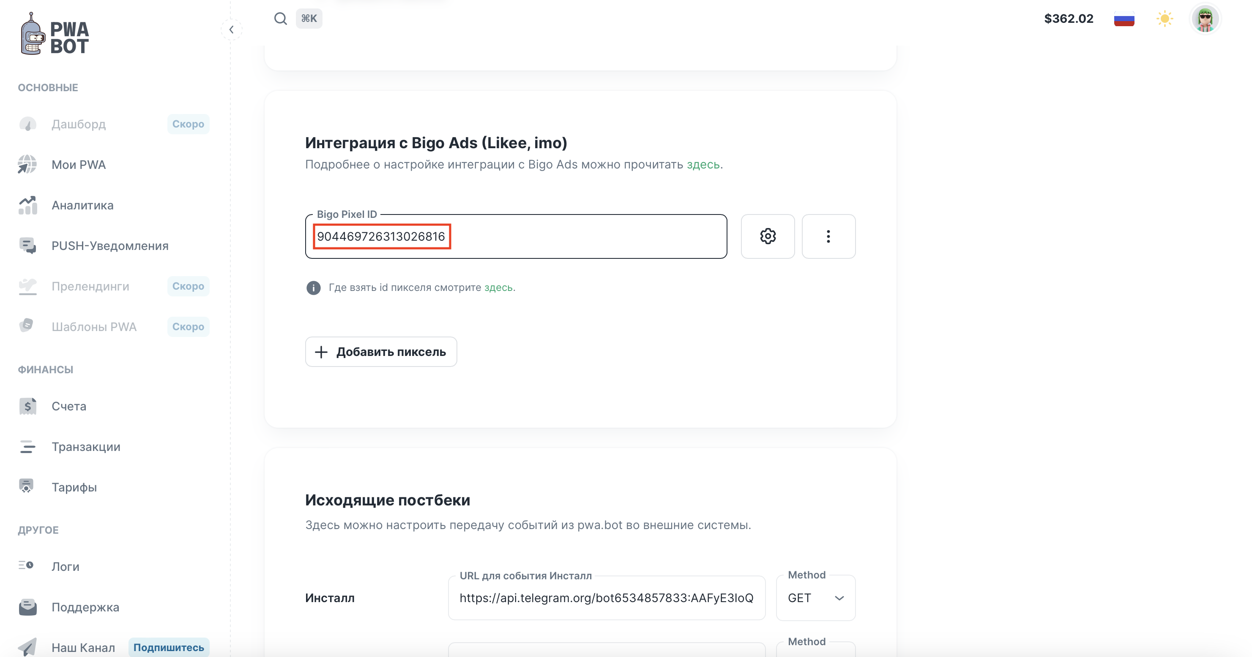Click the search magnifier icon
Image resolution: width=1252 pixels, height=657 pixels.
tap(280, 19)
